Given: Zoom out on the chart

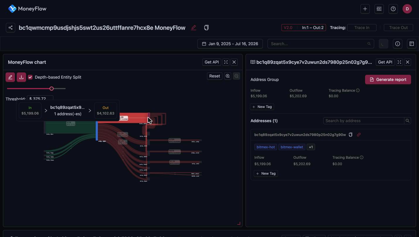Looking at the screenshot, I should [x=236, y=76].
